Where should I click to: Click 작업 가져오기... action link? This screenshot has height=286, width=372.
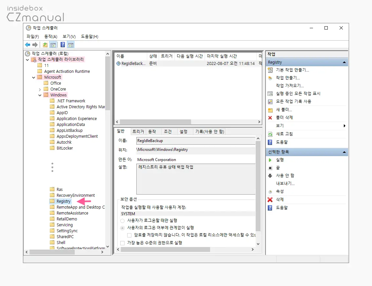pos(290,86)
